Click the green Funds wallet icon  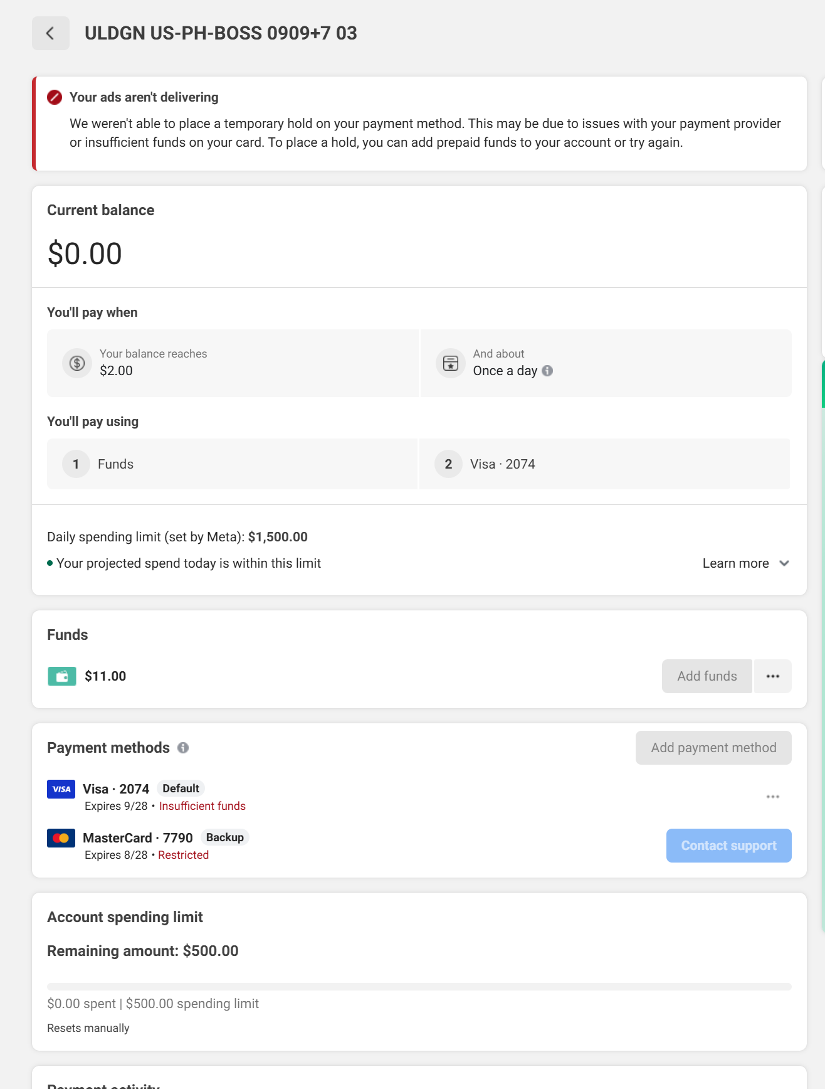click(62, 676)
